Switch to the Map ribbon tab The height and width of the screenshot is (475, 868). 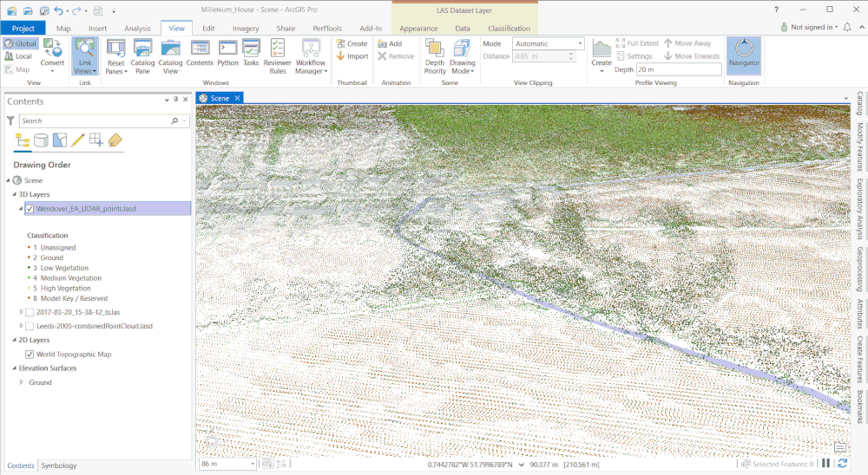click(63, 29)
